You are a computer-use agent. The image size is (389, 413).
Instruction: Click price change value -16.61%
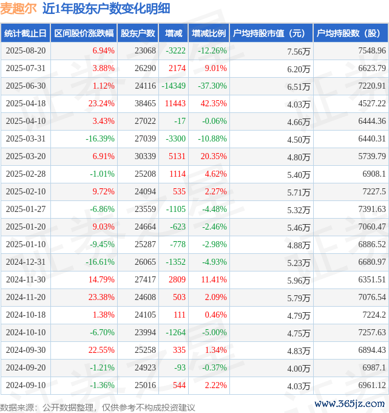[x=100, y=262]
